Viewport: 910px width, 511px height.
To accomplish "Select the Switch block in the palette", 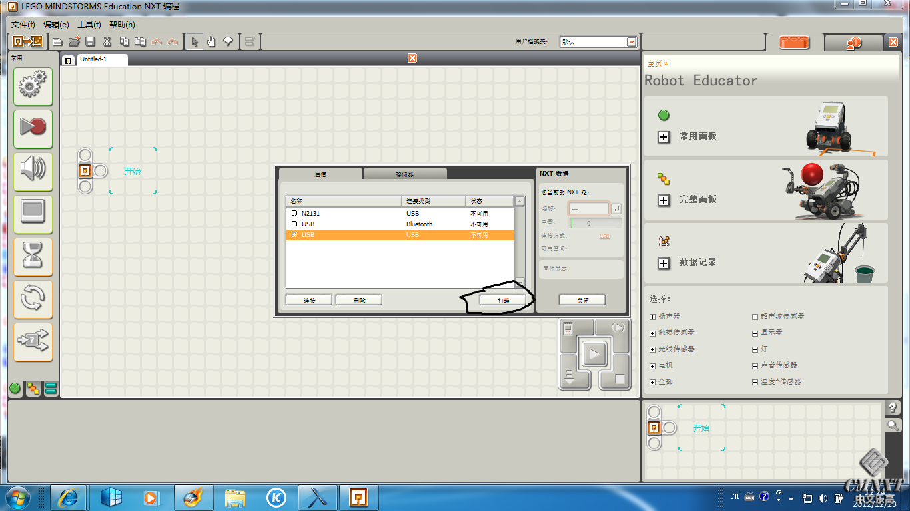I will tap(33, 341).
